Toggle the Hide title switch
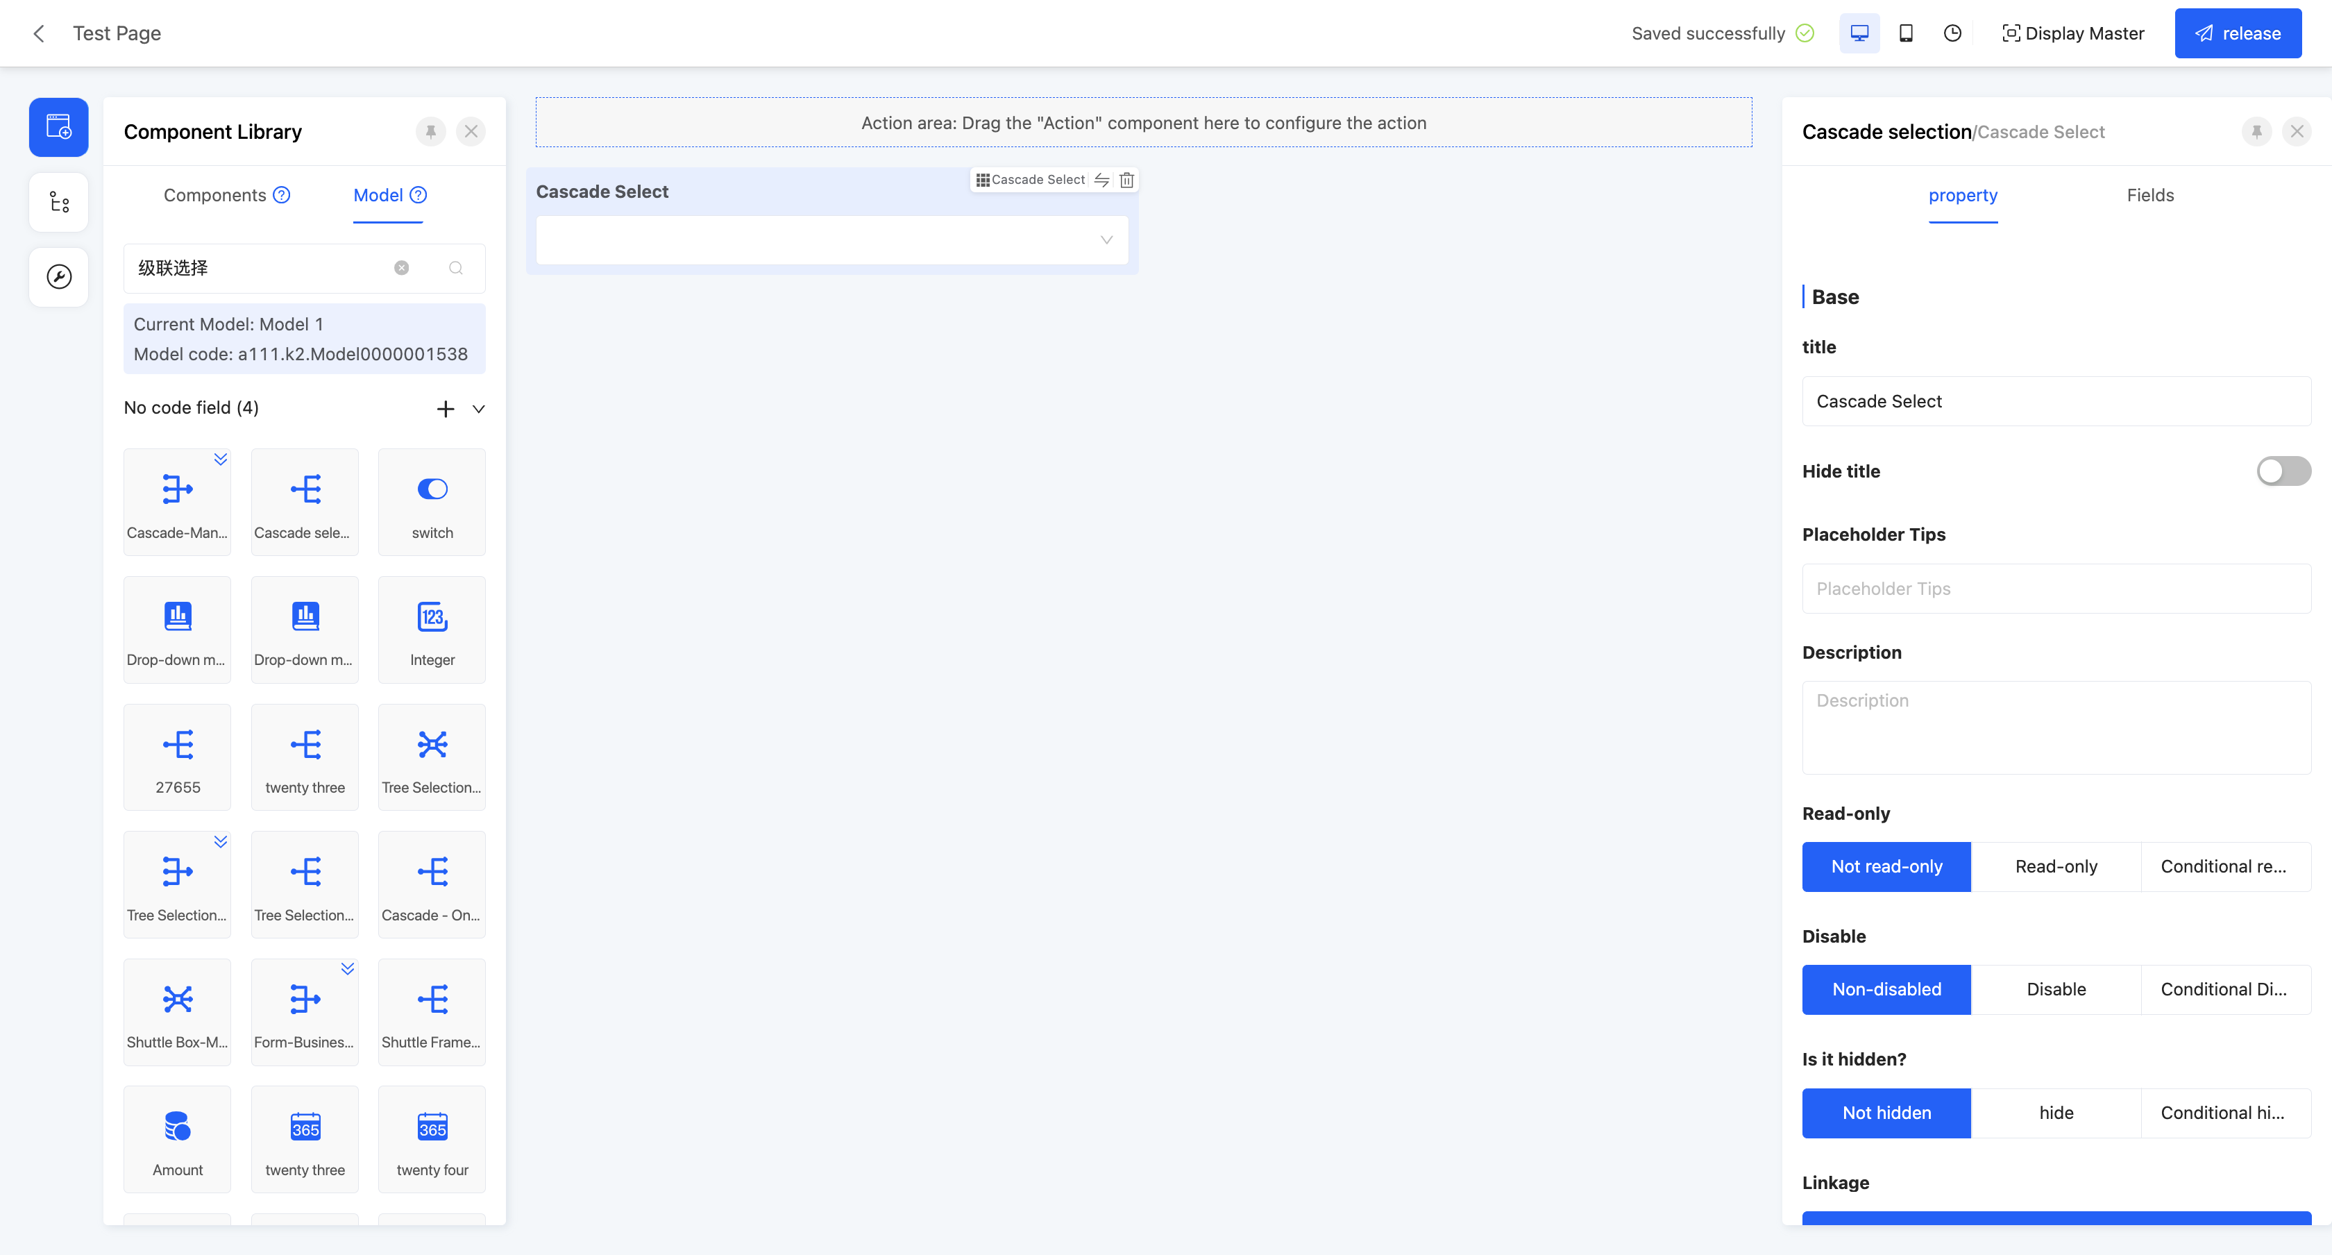The image size is (2332, 1255). coord(2282,471)
